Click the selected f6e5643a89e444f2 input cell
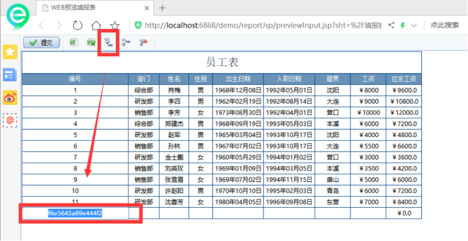Screen dimensions: 468x241 pyautogui.click(x=75, y=213)
